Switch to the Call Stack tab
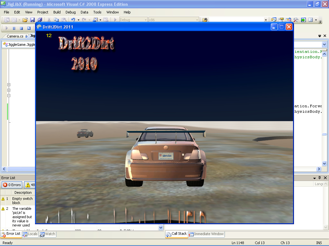Screen dimensions: 329x246 176,234
